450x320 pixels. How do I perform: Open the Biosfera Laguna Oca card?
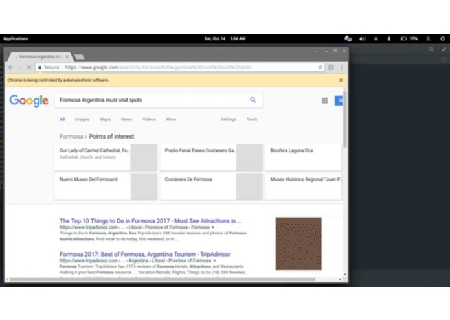pyautogui.click(x=304, y=157)
